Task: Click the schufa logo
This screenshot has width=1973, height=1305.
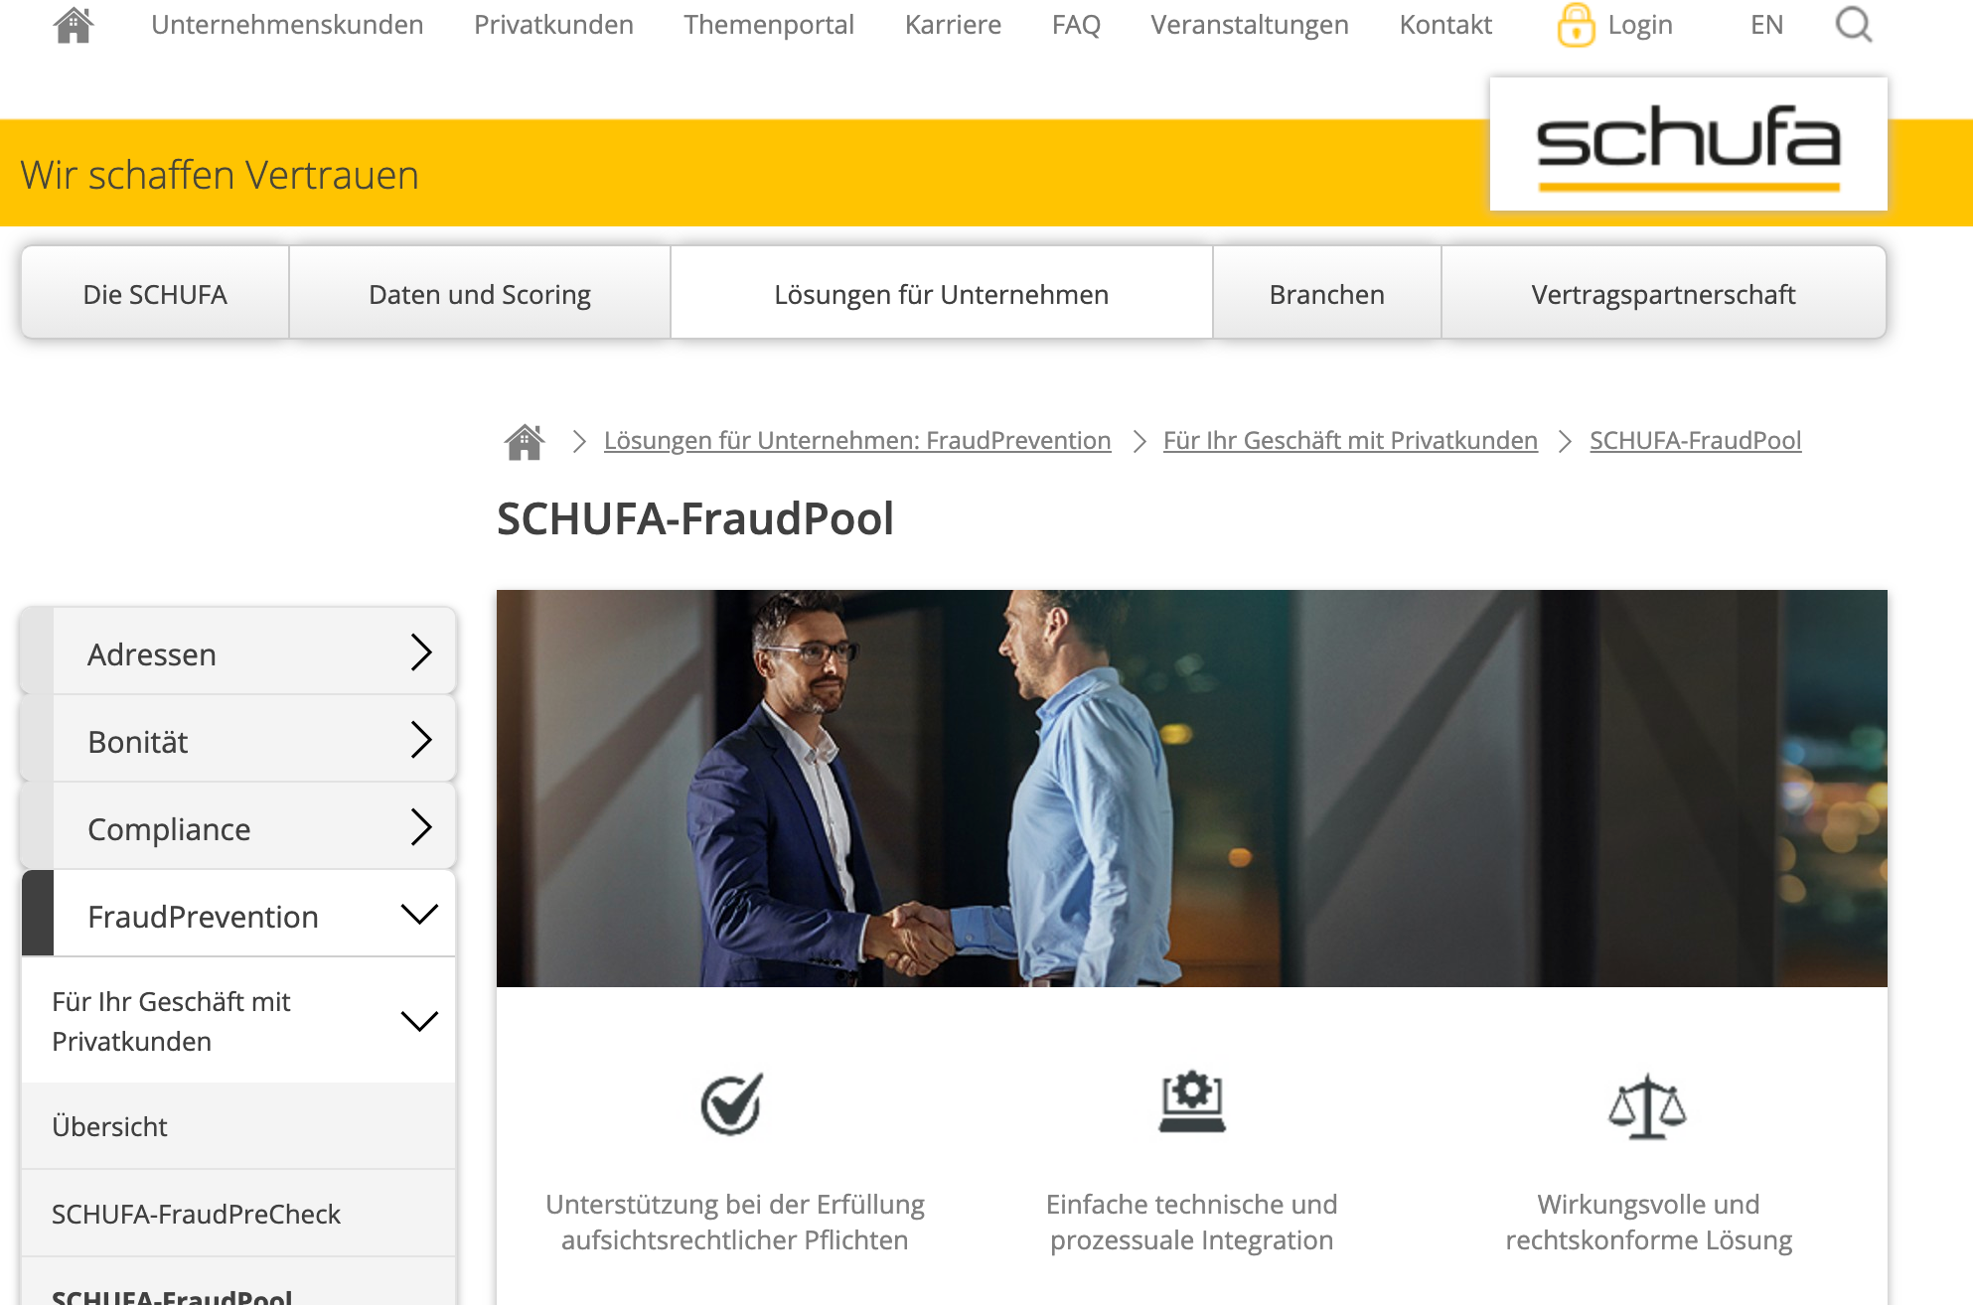Action: pyautogui.click(x=1688, y=145)
